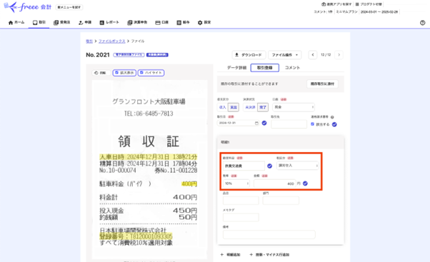The height and width of the screenshot is (262, 430).
Task: Follow the ファイルボックス breadcrumb link
Action: coord(112,41)
